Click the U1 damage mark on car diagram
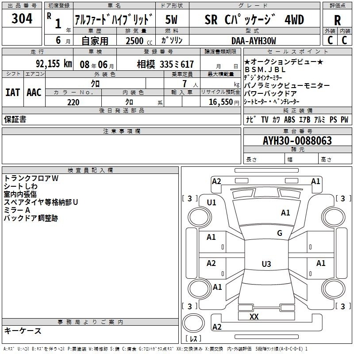354x354 pixels. [212, 203]
